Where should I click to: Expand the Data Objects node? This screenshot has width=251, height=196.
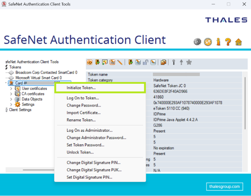coord(11,99)
